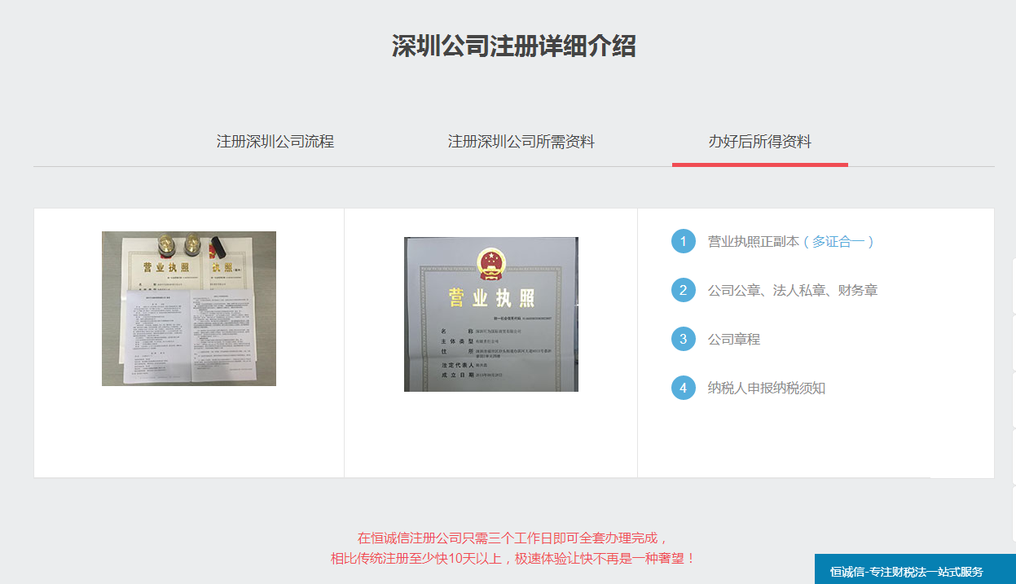This screenshot has height=584, width=1016.
Task: Open the 注册深圳公司所需资料 tab
Action: (x=519, y=141)
